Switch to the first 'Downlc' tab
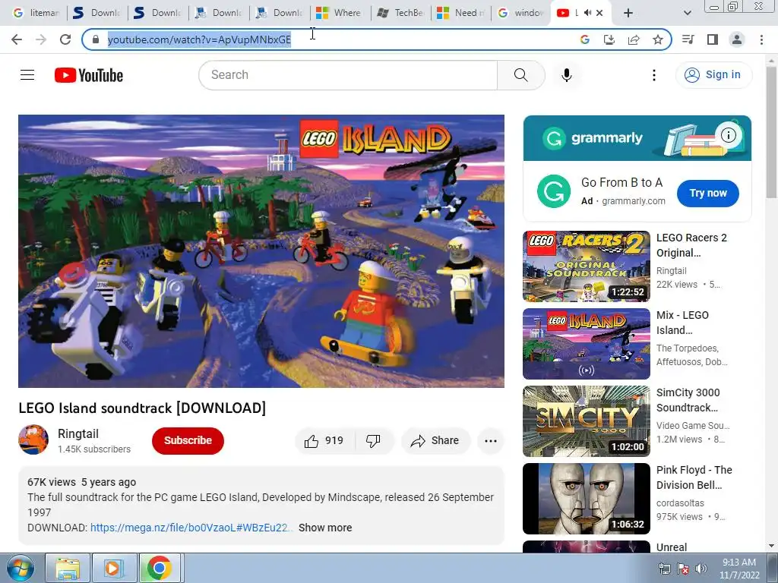This screenshot has height=583, width=778. click(97, 13)
